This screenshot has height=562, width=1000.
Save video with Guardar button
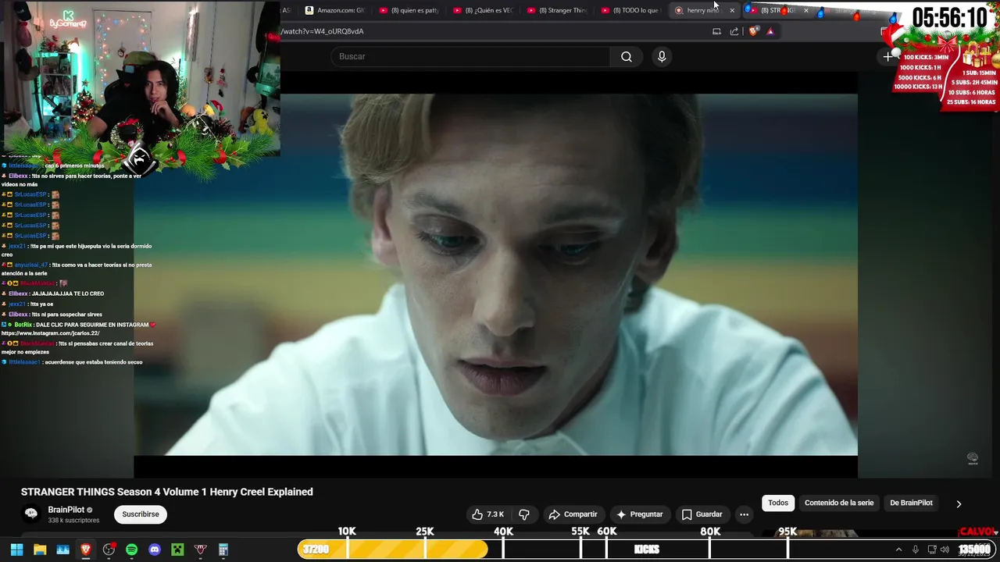[x=702, y=514]
